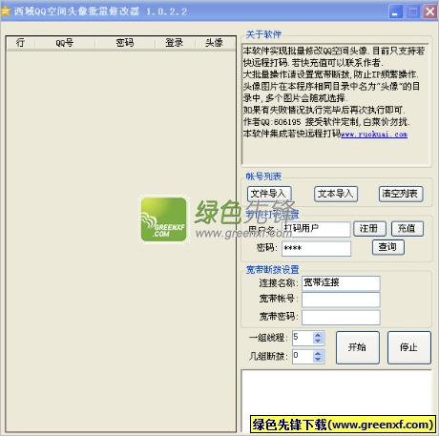Click the 注册 button
This screenshot has height=436, width=439.
click(369, 229)
